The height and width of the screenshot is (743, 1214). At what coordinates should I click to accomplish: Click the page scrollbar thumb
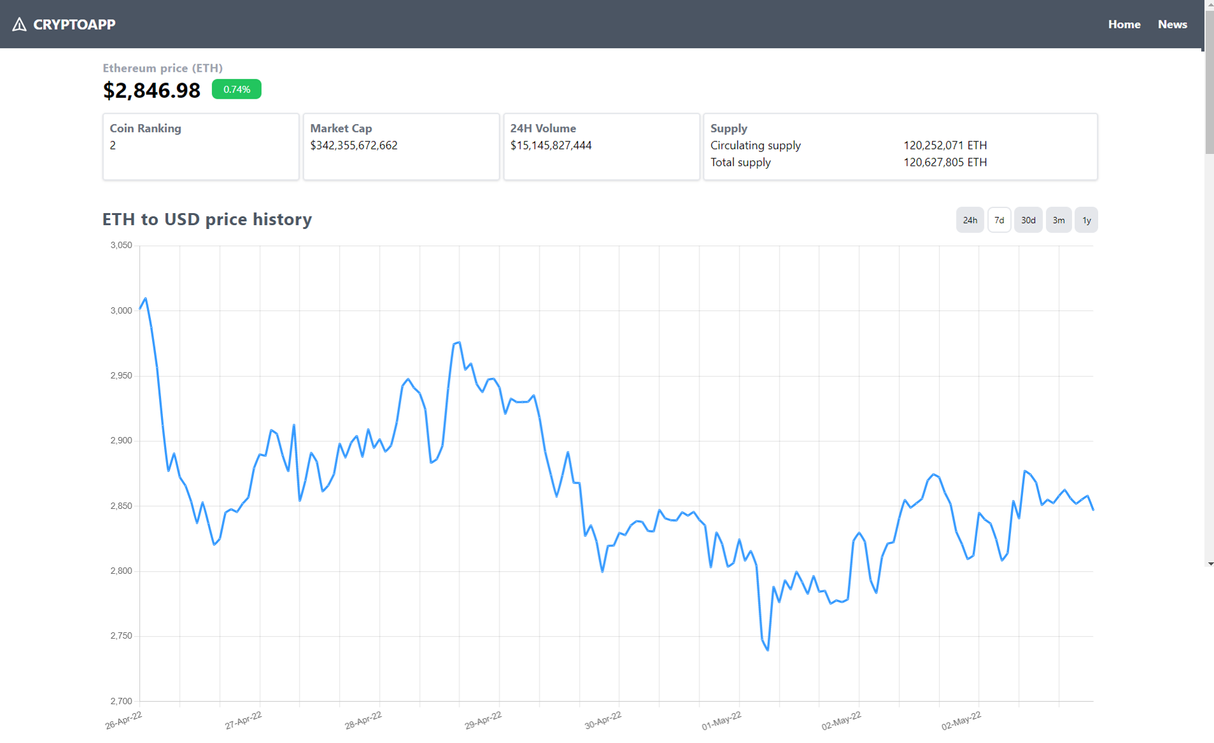click(x=1209, y=102)
